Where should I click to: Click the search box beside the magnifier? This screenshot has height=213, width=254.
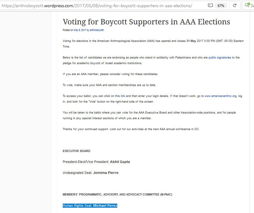pos(252,6)
